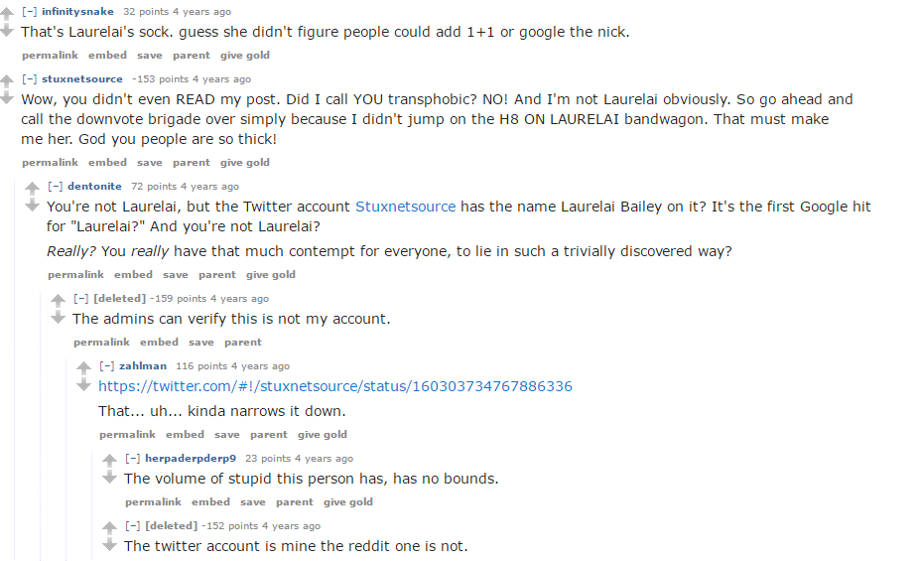Upvote dentonite's comment
Image resolution: width=919 pixels, height=561 pixels.
pyautogui.click(x=32, y=188)
